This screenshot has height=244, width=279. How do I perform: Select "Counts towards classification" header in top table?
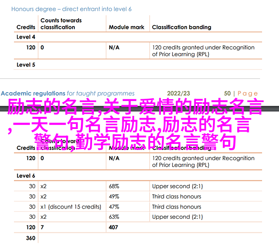pos(61,24)
